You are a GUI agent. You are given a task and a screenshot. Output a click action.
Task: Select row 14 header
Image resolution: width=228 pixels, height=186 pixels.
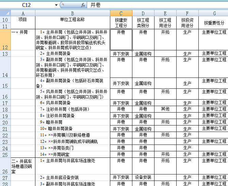5,67
